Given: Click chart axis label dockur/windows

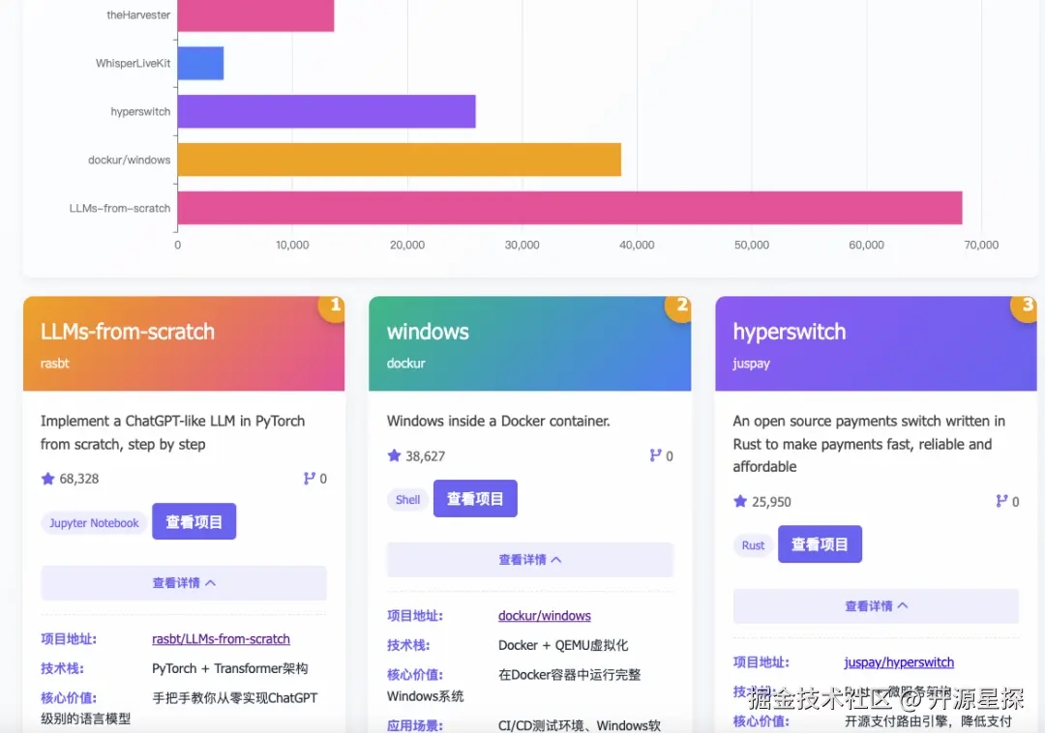Looking at the screenshot, I should point(130,160).
